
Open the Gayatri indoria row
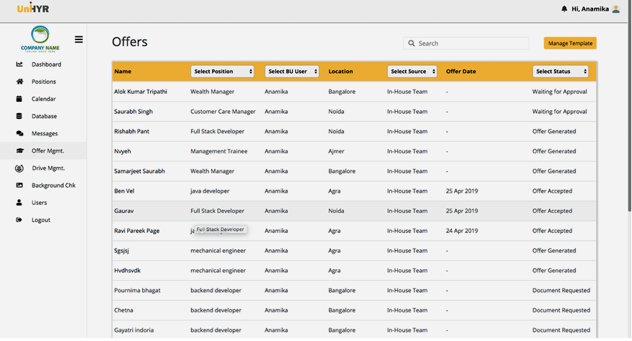point(354,330)
